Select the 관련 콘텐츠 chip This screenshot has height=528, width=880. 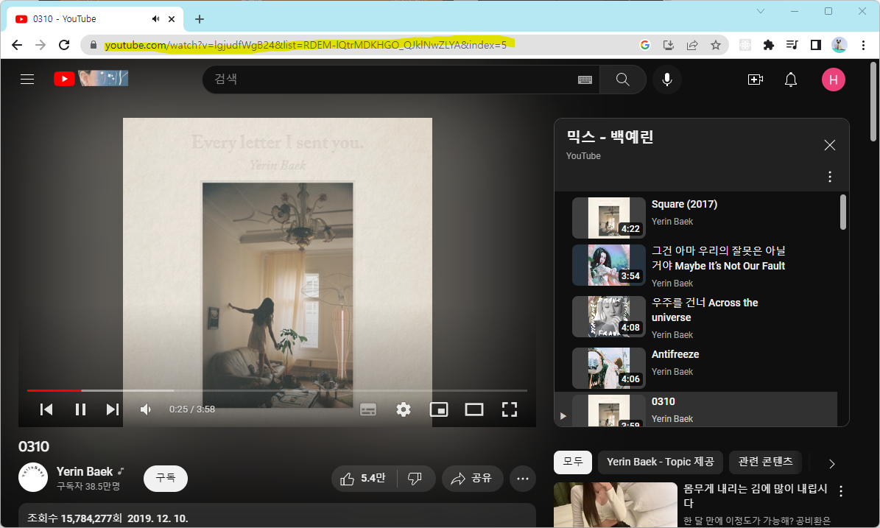click(766, 462)
